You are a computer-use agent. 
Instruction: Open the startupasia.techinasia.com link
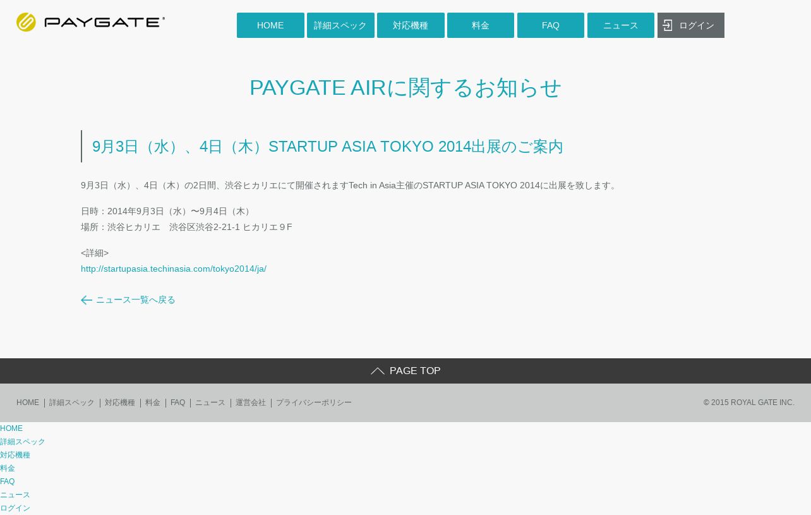click(174, 269)
